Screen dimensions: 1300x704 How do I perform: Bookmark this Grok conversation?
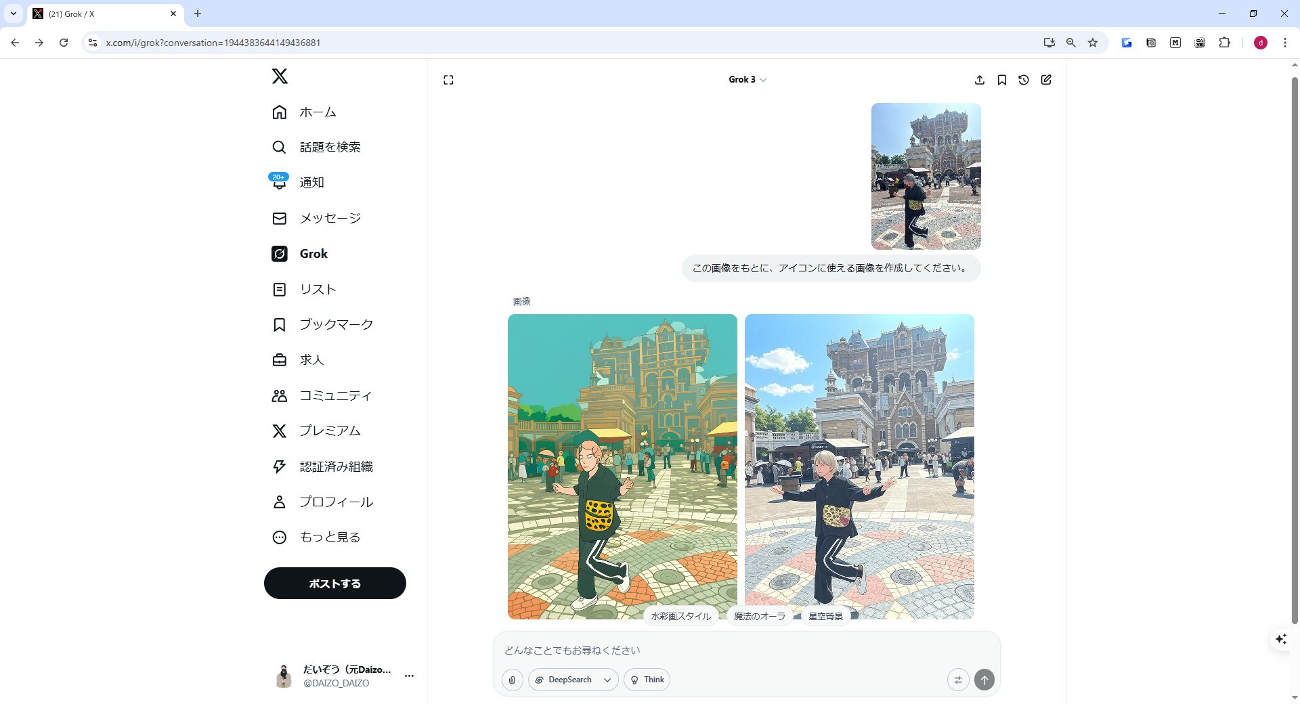pos(1002,79)
